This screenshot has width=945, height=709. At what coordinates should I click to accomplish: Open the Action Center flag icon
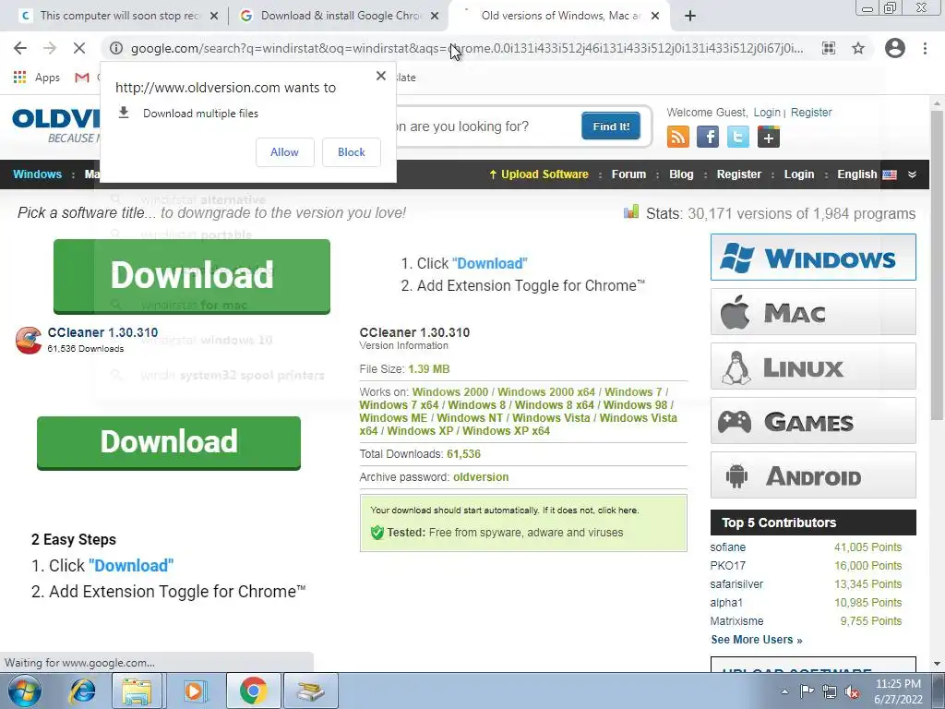(x=807, y=691)
